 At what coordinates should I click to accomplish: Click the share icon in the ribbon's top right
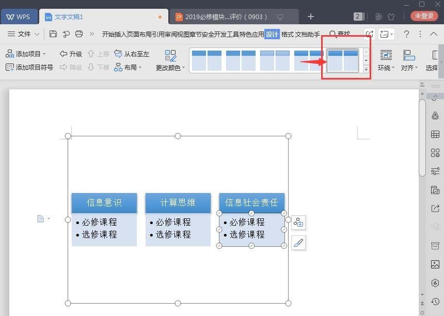[369, 34]
